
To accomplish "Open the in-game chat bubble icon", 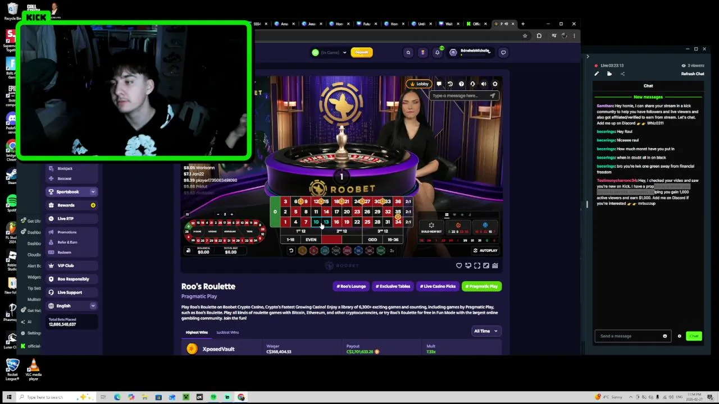I will point(439,84).
